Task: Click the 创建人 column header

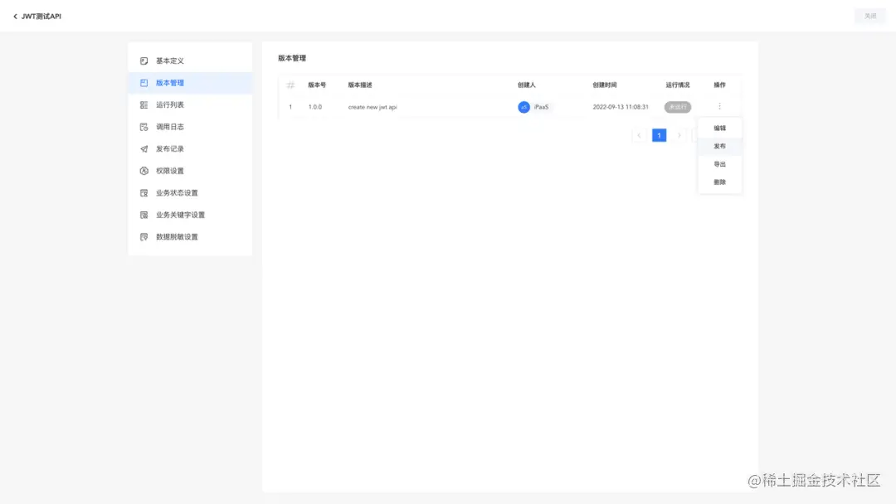Action: coord(526,85)
